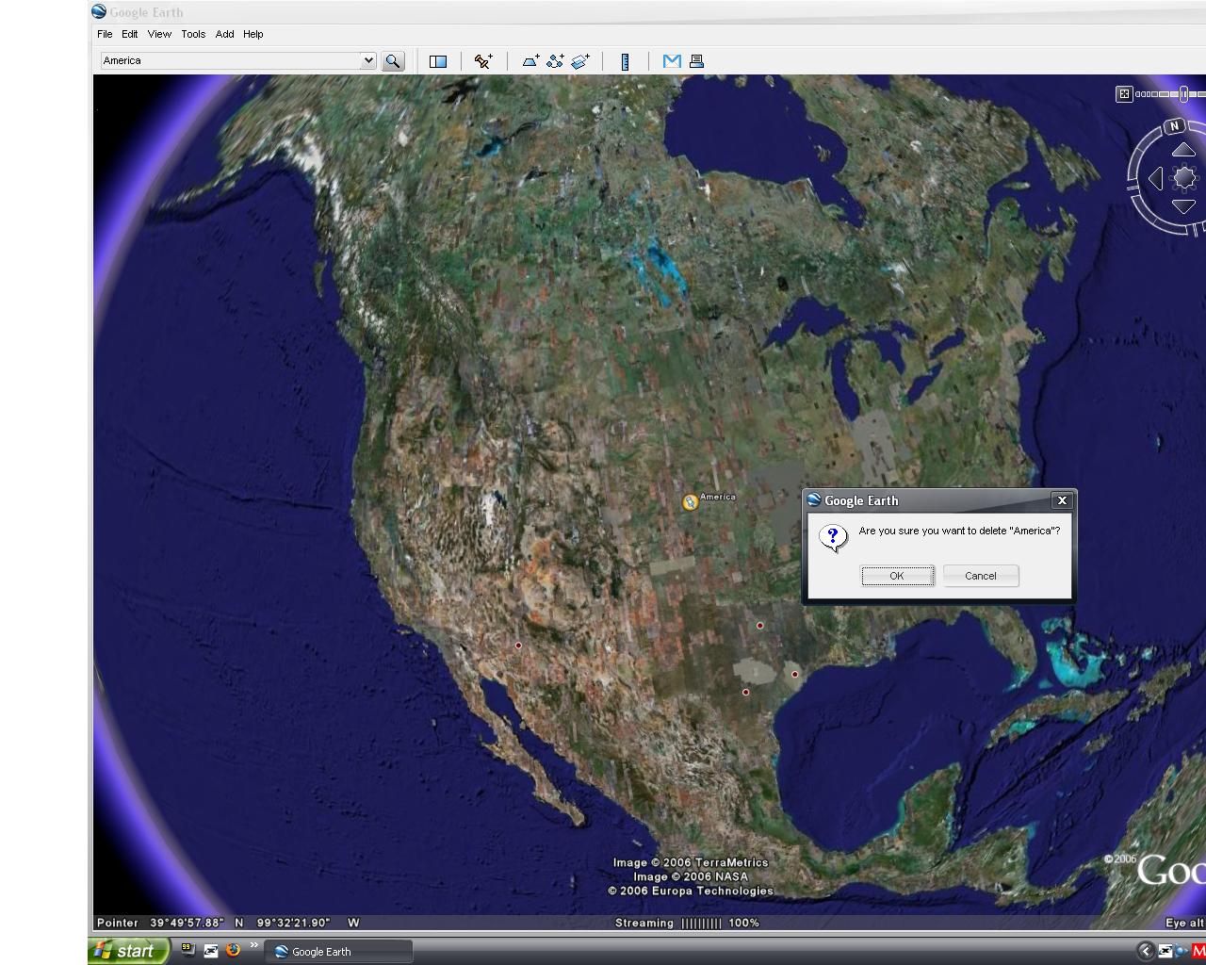Image resolution: width=1206 pixels, height=965 pixels.
Task: Confirm deletion with the OK button
Action: (x=897, y=576)
